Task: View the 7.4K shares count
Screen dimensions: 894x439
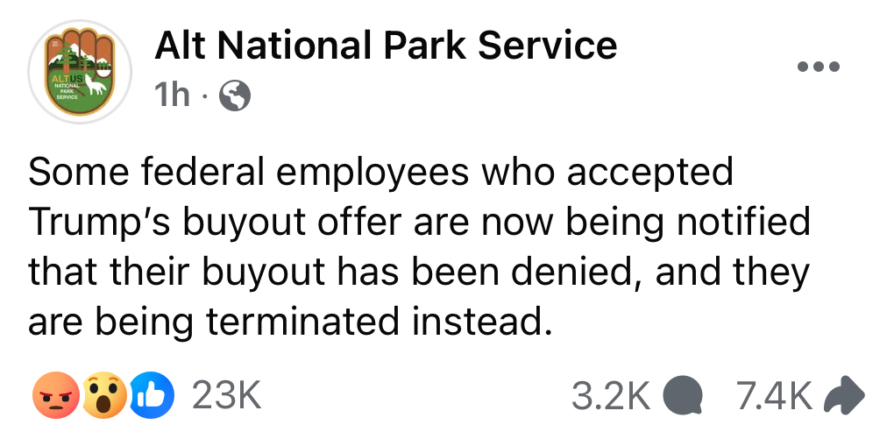Action: click(x=773, y=396)
